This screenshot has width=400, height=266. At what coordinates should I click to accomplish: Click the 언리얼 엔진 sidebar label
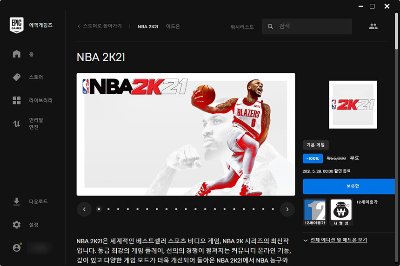point(36,123)
